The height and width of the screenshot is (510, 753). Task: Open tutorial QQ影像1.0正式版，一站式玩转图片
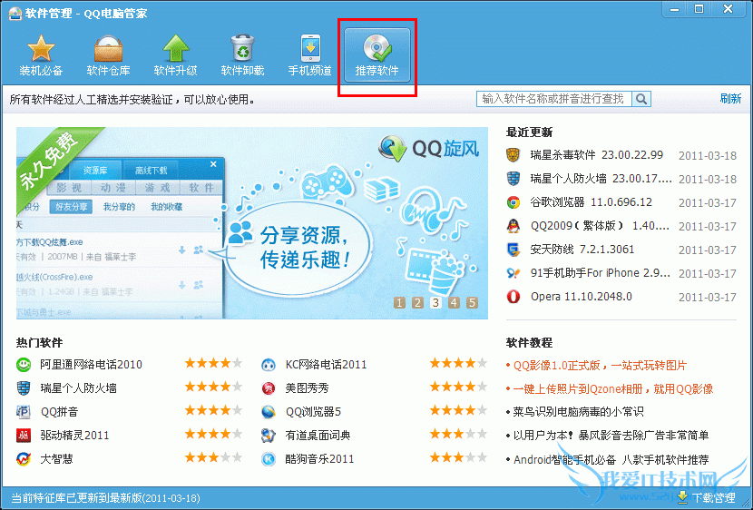(x=601, y=366)
